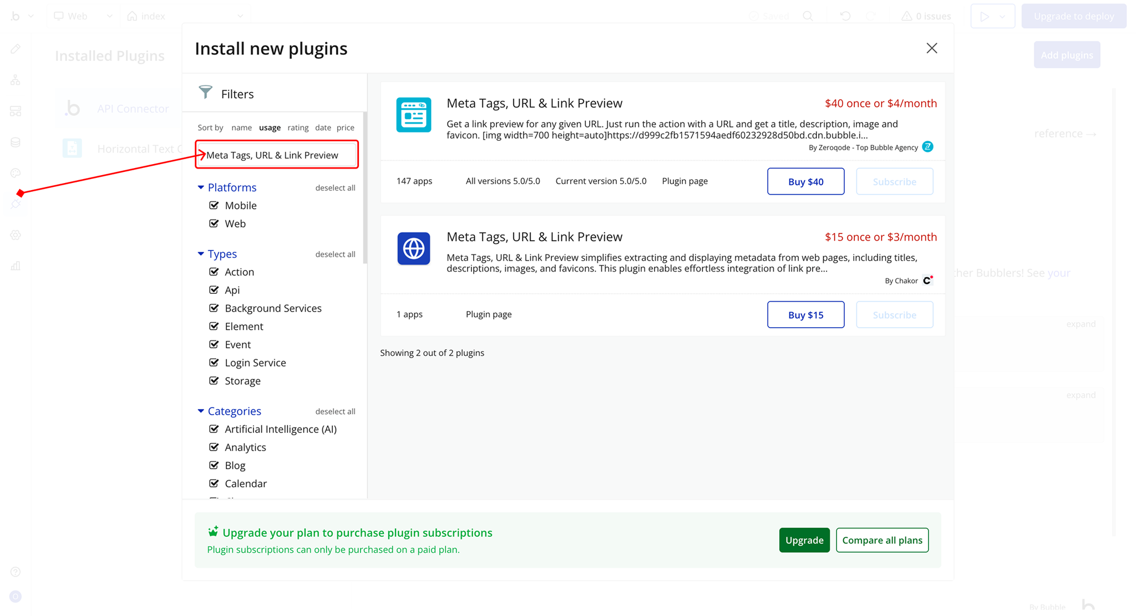1136x616 pixels.
Task: Collapse the Platforms filter section
Action: [201, 187]
